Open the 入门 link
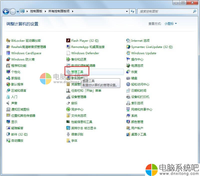 [x=14, y=97]
